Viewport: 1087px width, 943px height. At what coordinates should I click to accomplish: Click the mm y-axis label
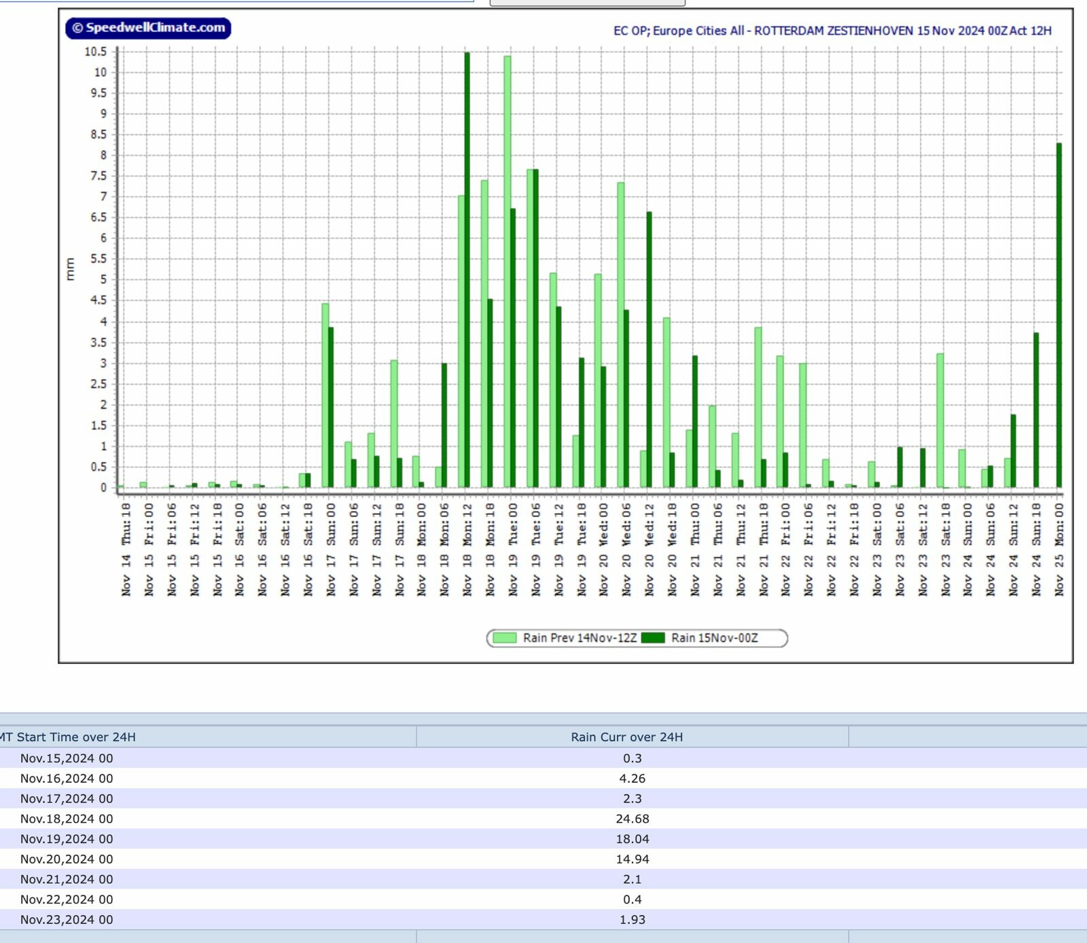click(70, 269)
